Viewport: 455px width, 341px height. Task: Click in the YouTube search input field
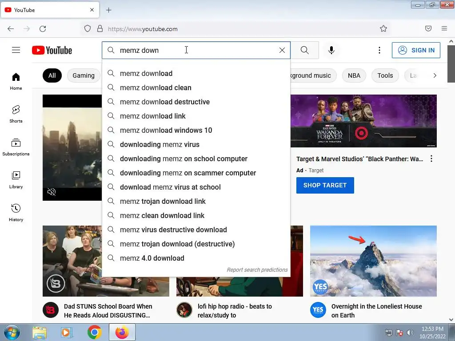tap(196, 50)
